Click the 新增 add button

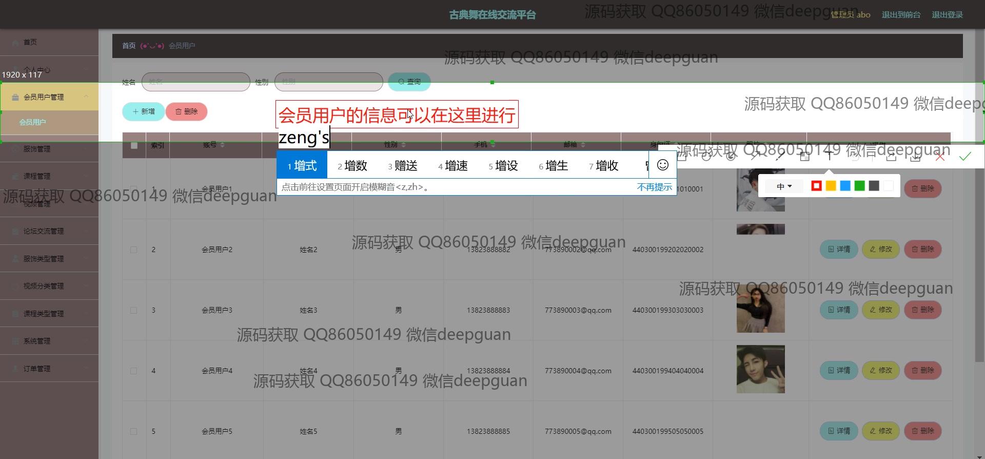(x=144, y=111)
